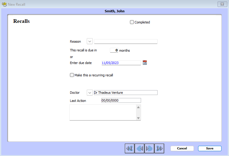Go to the next recall record
Image resolution: width=229 pixels, height=156 pixels.
(149, 148)
